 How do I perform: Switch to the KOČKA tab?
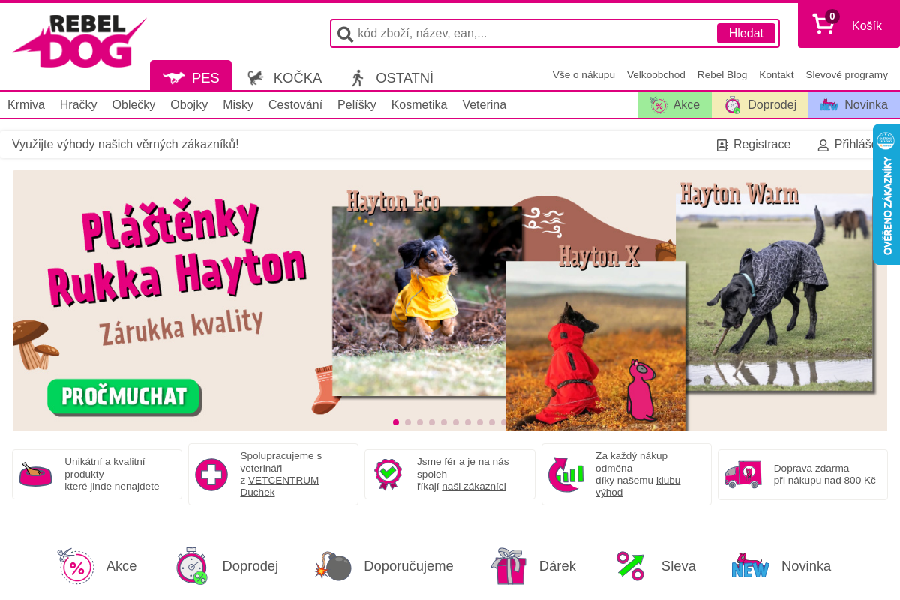click(285, 77)
